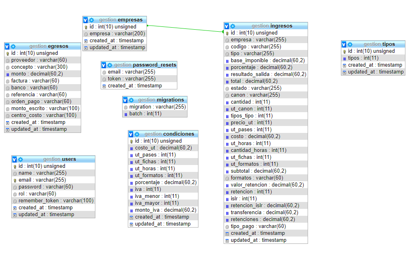Open the gear options of the migrations table
The height and width of the screenshot is (254, 418).
[x=131, y=100]
